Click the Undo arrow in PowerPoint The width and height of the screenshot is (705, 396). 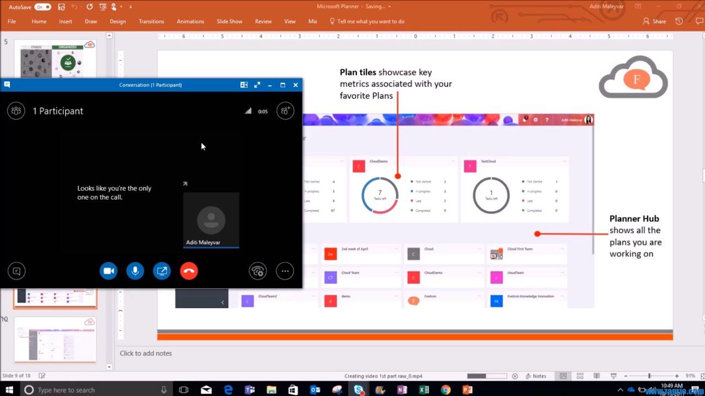tap(74, 7)
